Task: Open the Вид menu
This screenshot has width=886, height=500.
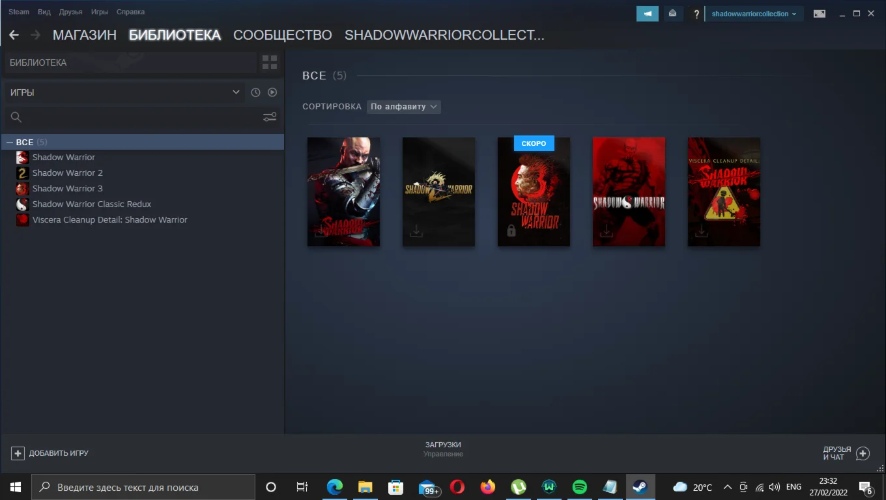Action: (44, 12)
